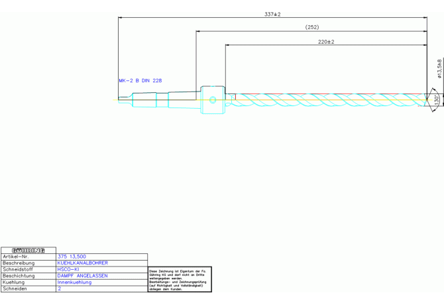Click the copyright notice text box
The width and height of the screenshot is (444, 305).
click(x=179, y=280)
